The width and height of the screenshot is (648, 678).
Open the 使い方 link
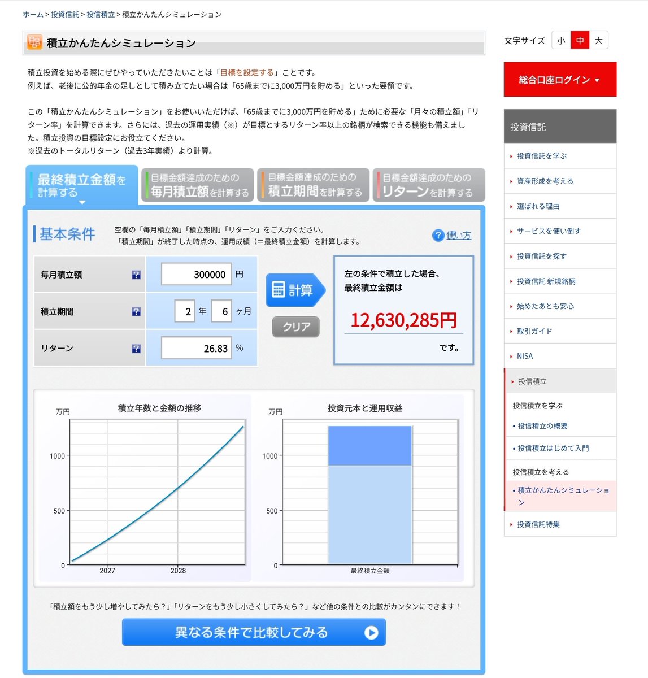[x=459, y=236]
